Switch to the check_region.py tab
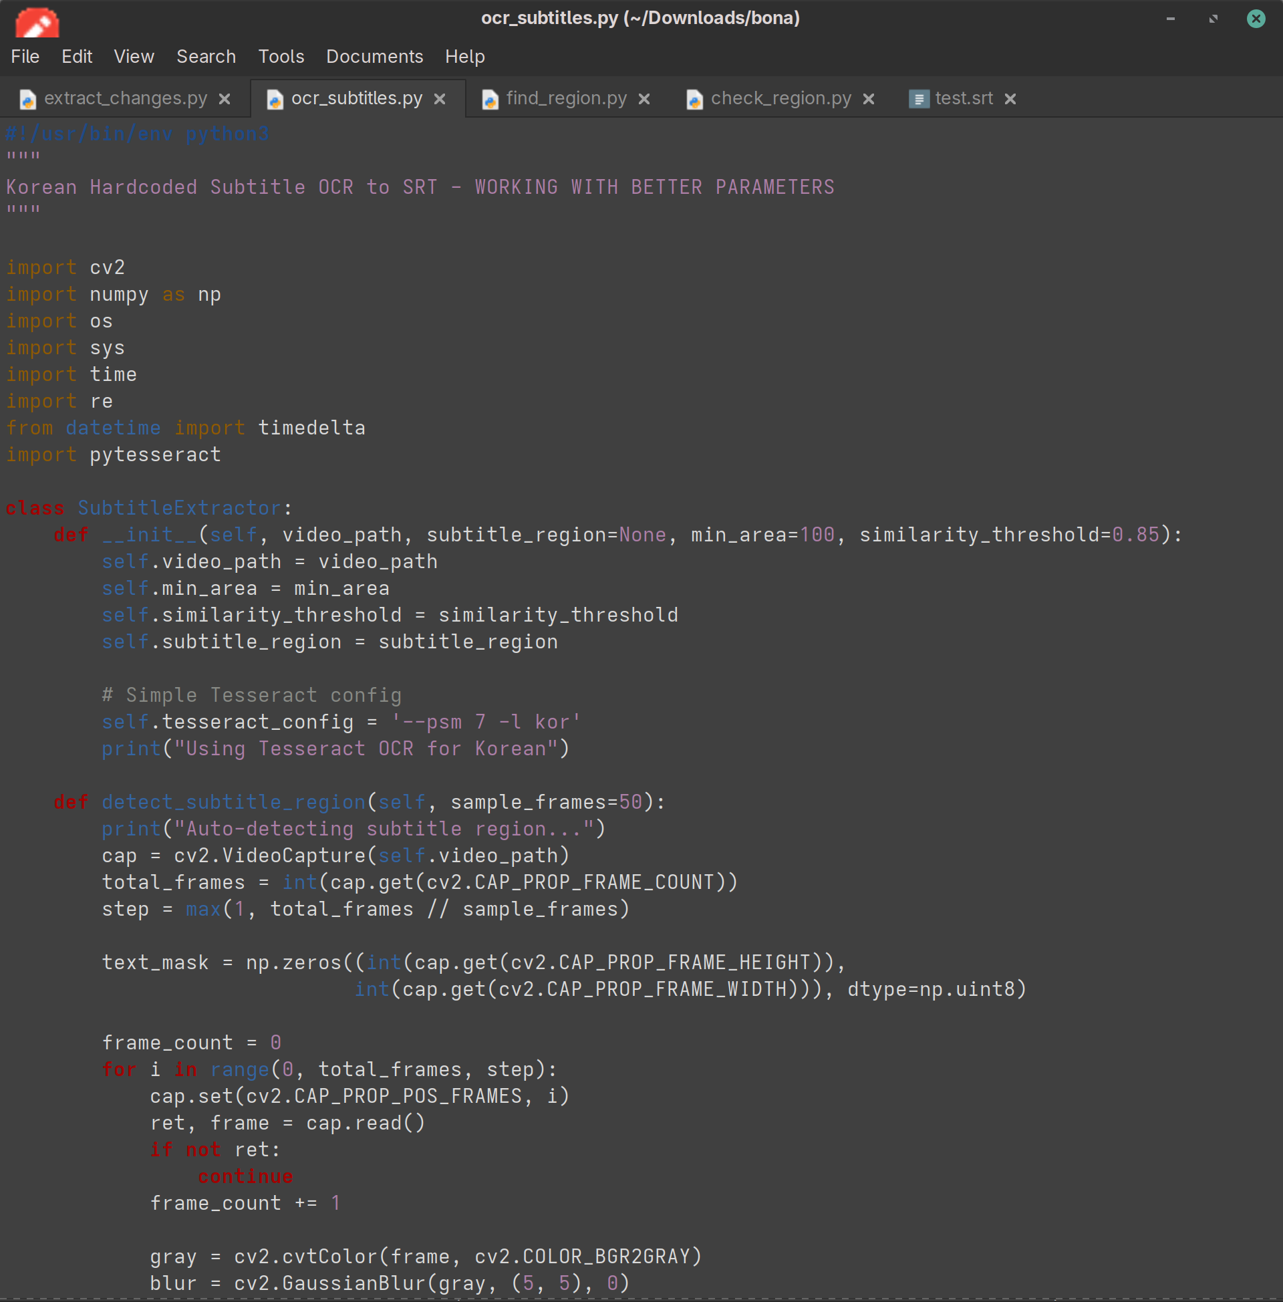This screenshot has height=1302, width=1283. click(781, 98)
